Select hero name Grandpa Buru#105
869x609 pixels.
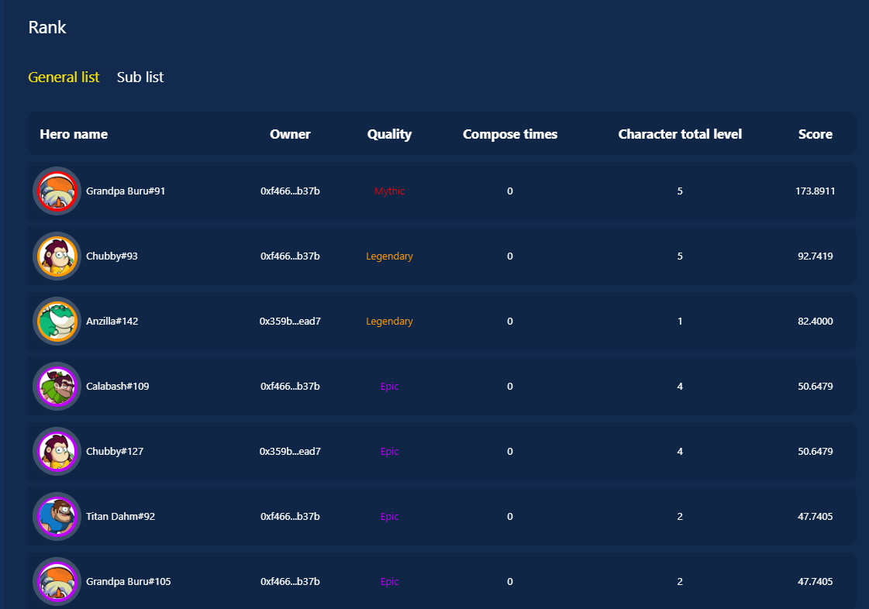tap(129, 582)
